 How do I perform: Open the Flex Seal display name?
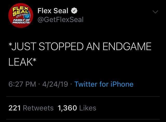(53, 11)
